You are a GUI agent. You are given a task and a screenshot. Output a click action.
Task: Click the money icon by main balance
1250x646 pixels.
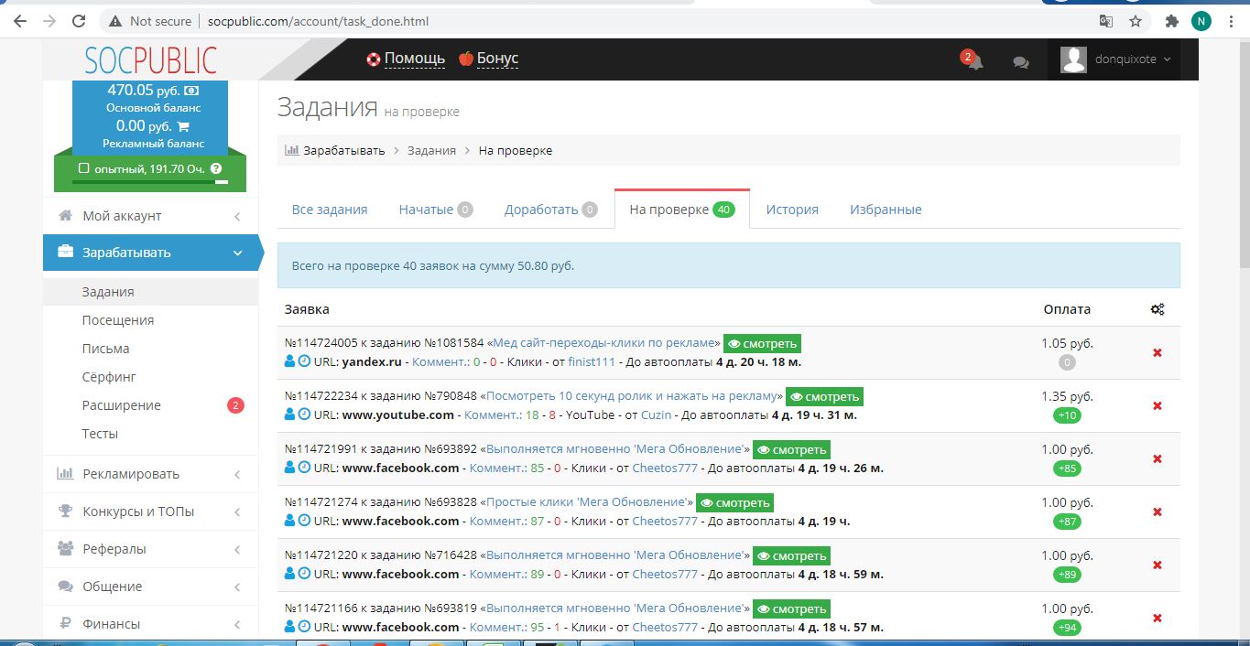coord(191,91)
